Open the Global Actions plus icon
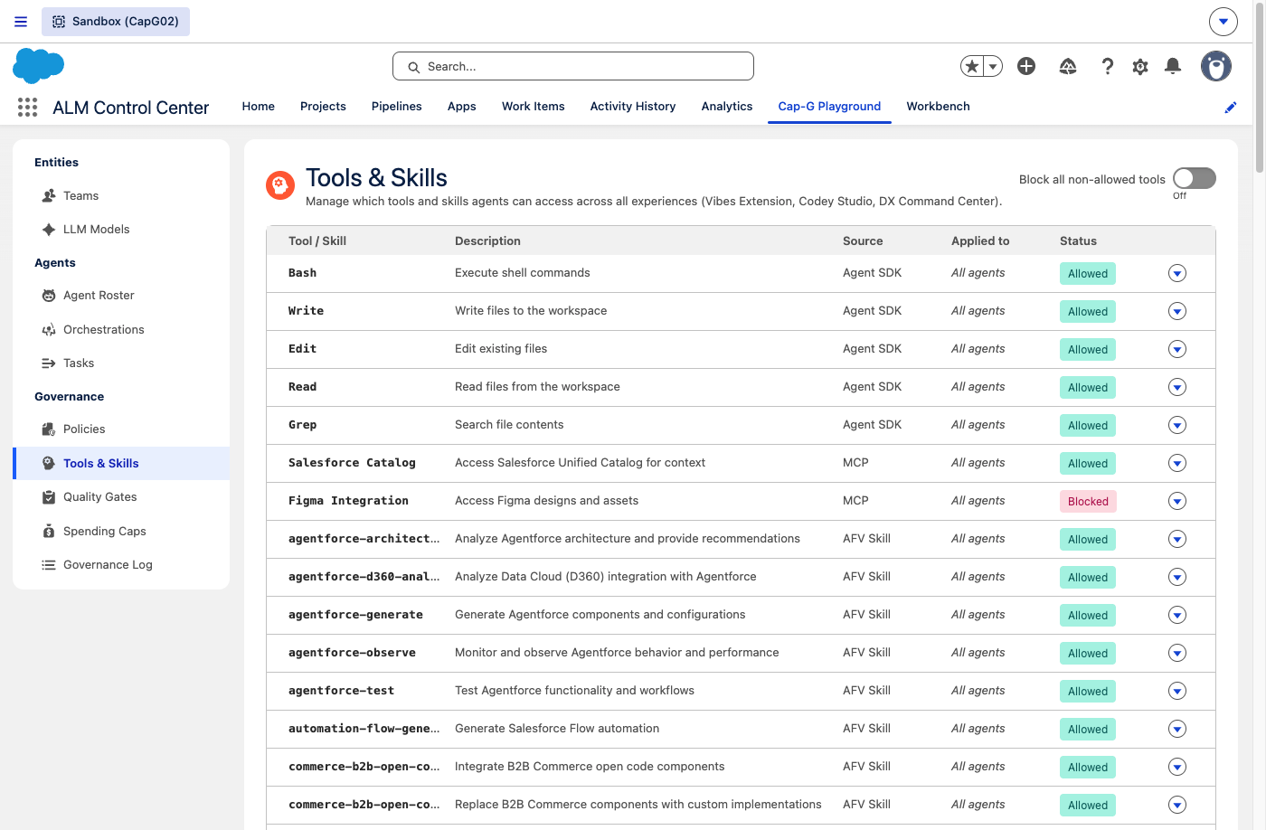The image size is (1266, 830). click(1026, 66)
